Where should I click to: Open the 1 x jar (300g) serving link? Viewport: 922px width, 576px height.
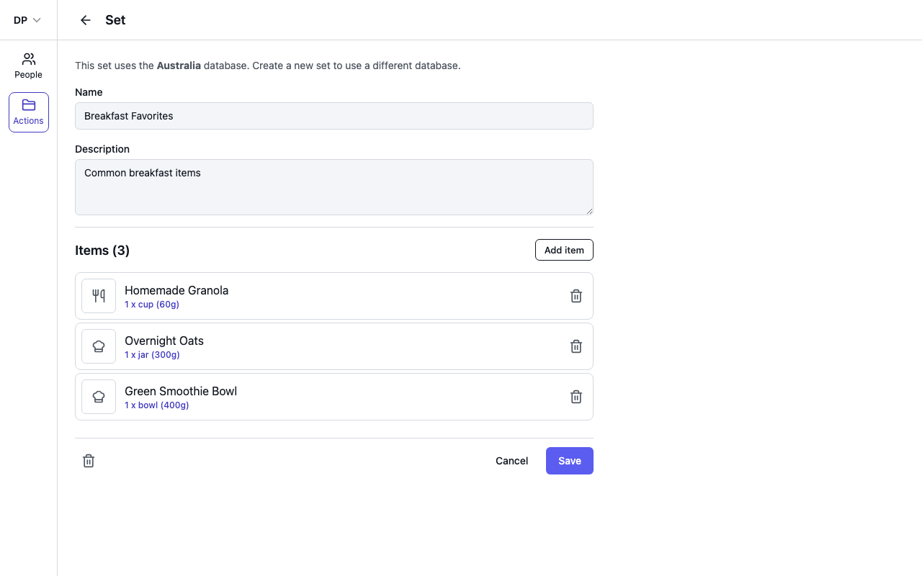click(152, 355)
